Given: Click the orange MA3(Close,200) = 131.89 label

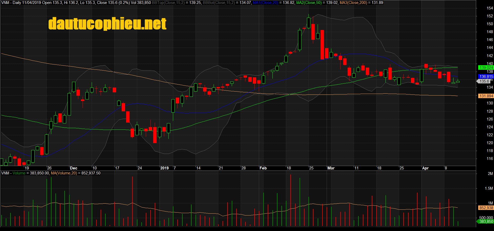Looking at the screenshot, I should [361, 3].
